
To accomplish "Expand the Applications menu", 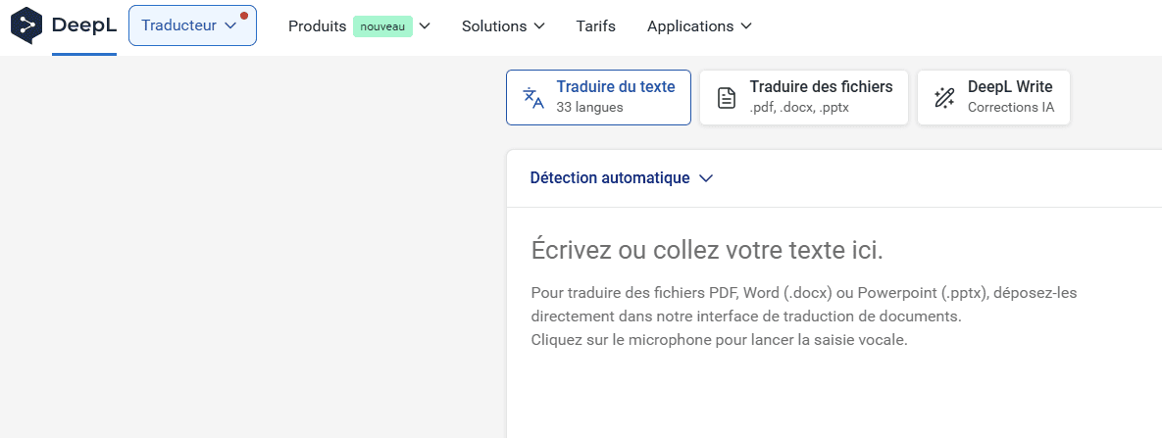I will point(699,25).
